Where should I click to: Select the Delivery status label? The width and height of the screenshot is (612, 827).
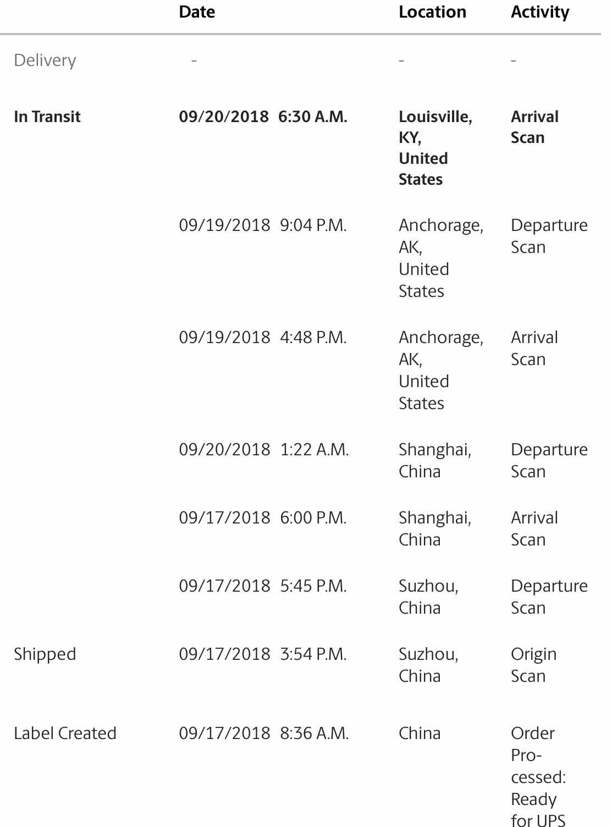coord(45,60)
